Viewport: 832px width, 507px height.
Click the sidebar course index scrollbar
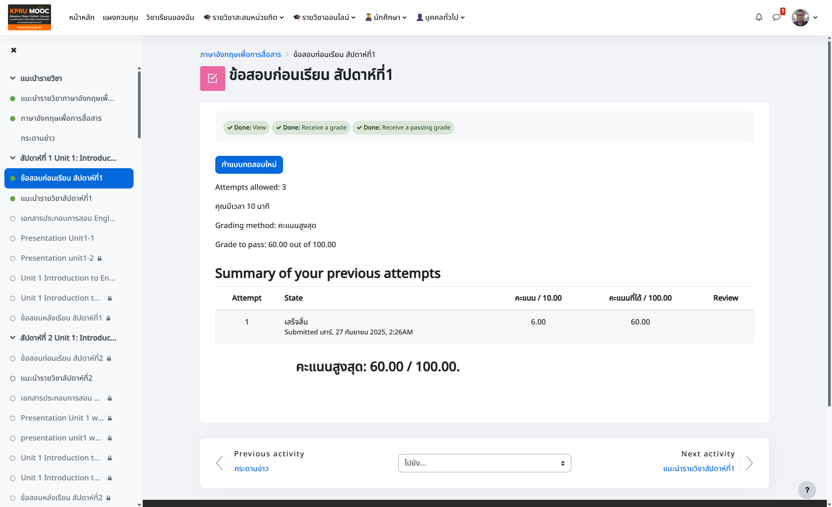[x=139, y=104]
